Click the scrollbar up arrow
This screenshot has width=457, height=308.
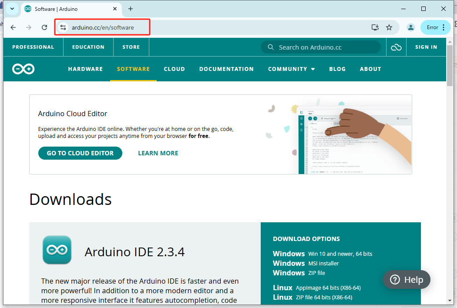click(450, 42)
